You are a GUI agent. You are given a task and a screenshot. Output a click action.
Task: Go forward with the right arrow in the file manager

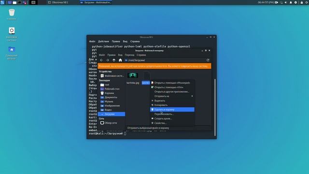coord(108,60)
